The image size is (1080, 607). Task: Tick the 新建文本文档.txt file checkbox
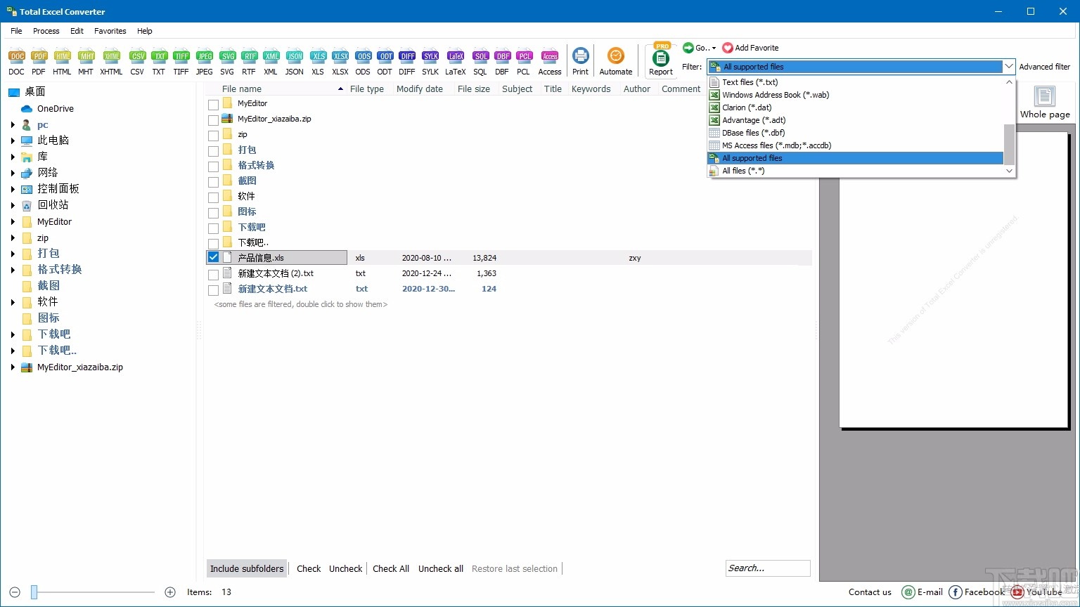click(213, 289)
